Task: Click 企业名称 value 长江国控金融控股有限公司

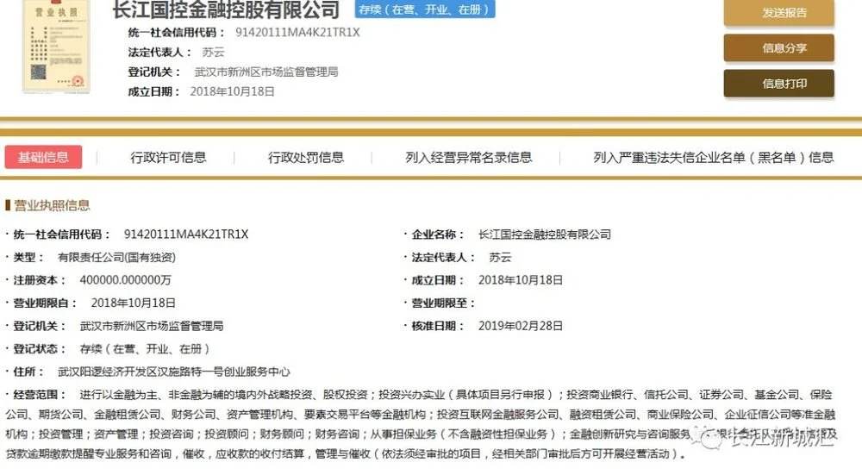Action: coord(545,234)
